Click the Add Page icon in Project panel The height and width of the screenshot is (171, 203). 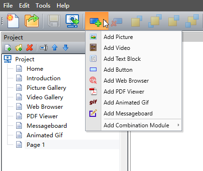[8, 47]
